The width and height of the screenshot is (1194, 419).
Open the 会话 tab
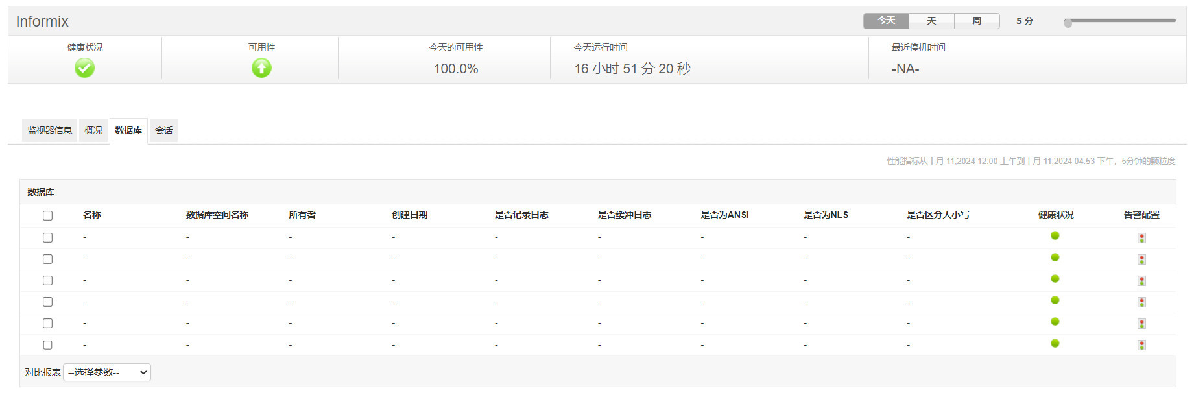click(x=163, y=130)
